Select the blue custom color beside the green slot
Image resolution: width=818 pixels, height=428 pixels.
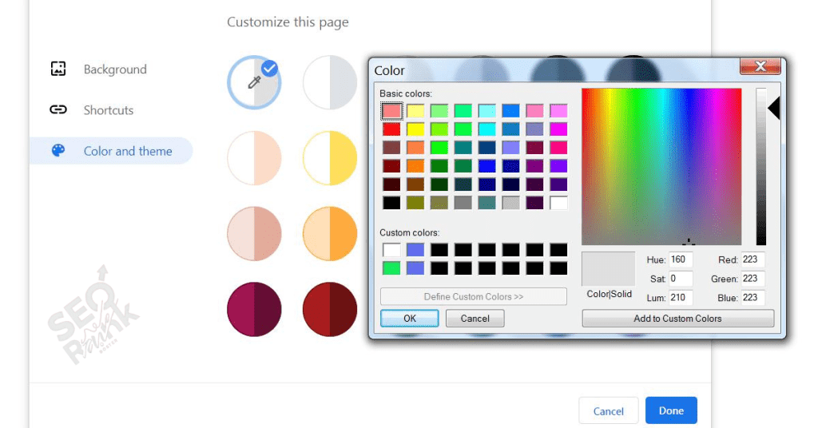tap(415, 268)
